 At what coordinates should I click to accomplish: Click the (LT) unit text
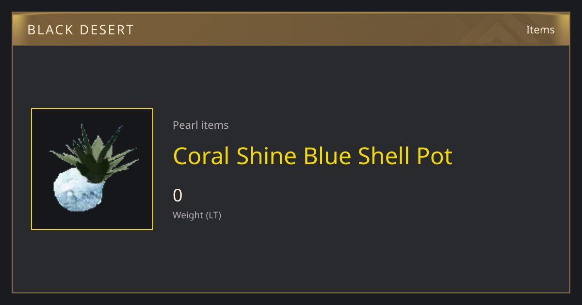pyautogui.click(x=213, y=215)
